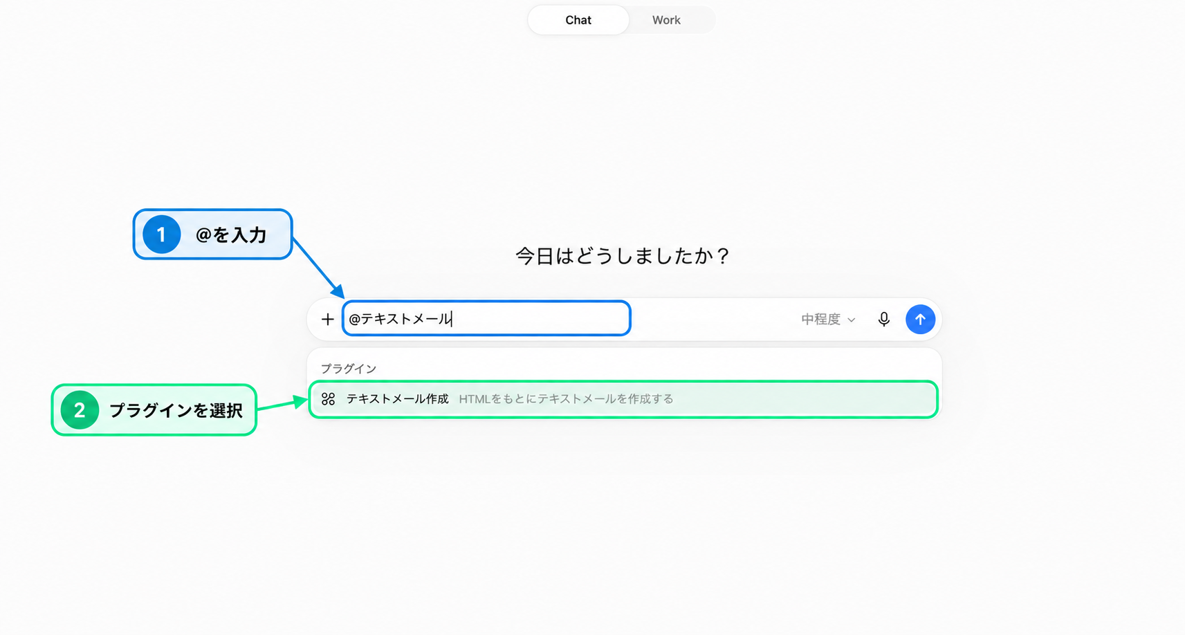
Task: Activate the microphone voice input icon
Action: [x=883, y=319]
